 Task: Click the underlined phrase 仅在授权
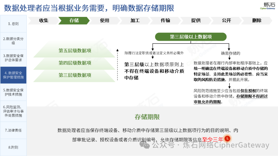(248, 91)
